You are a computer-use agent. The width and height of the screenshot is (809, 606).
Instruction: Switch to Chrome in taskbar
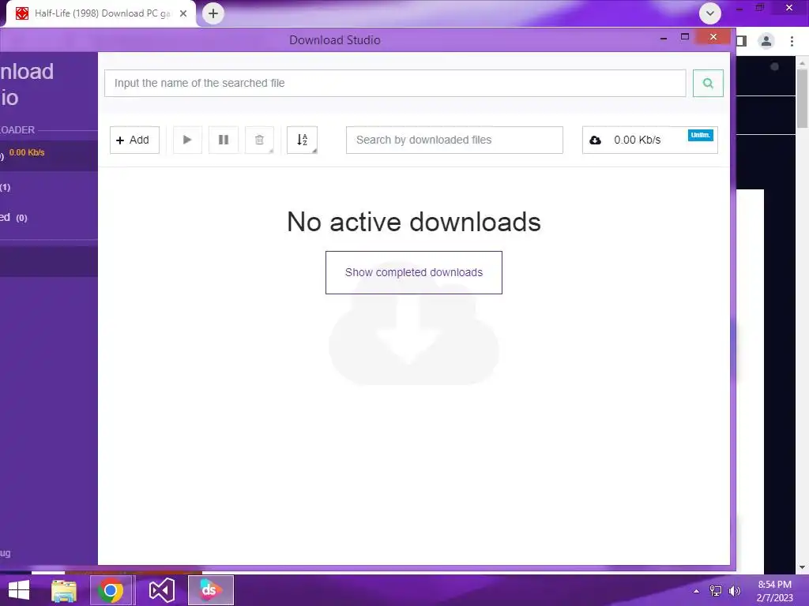(x=111, y=590)
